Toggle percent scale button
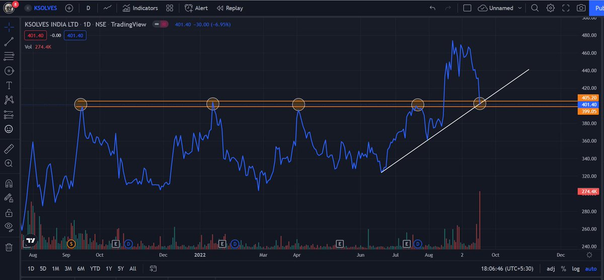Viewport: 604px width, 280px height. coord(564,269)
